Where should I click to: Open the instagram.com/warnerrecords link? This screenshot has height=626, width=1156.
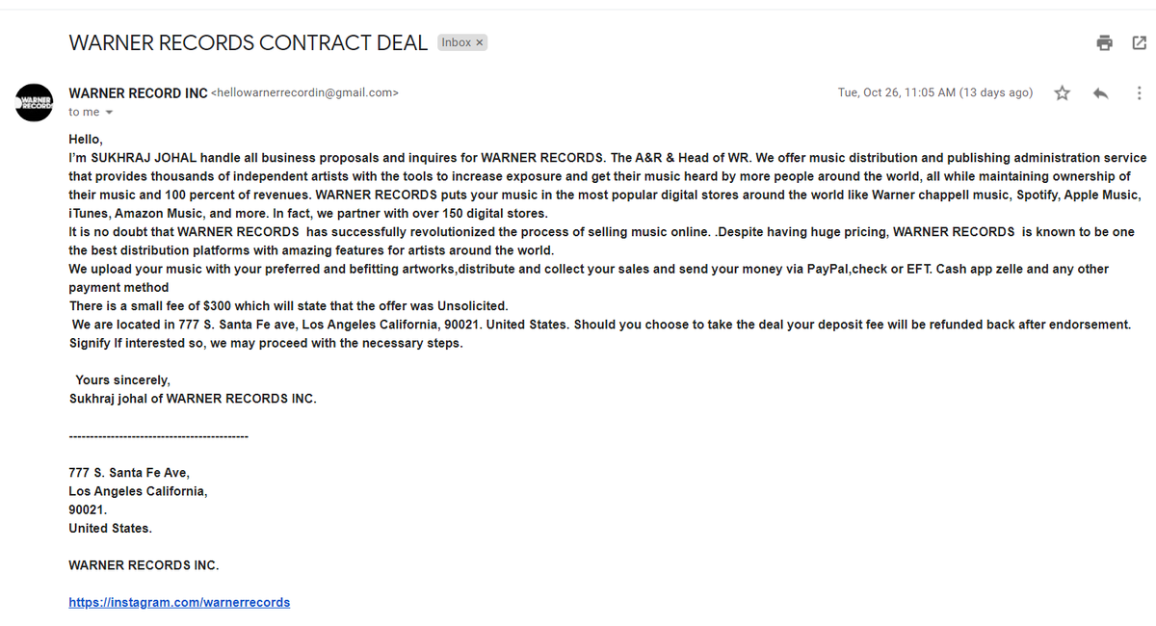tap(179, 602)
